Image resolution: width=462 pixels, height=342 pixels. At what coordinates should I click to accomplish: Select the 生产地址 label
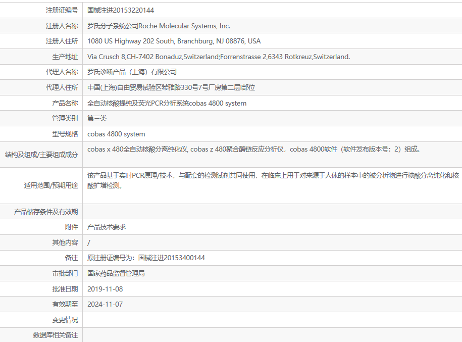65,57
